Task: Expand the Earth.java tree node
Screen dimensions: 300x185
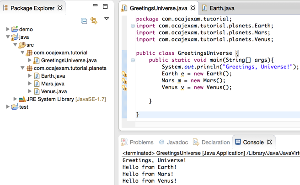Action: [30, 75]
